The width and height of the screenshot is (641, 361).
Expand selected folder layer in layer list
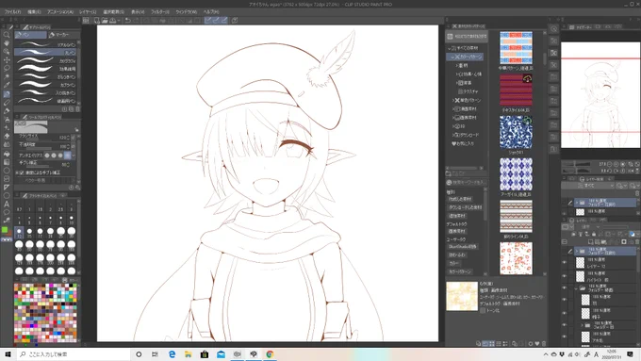pyautogui.click(x=576, y=250)
